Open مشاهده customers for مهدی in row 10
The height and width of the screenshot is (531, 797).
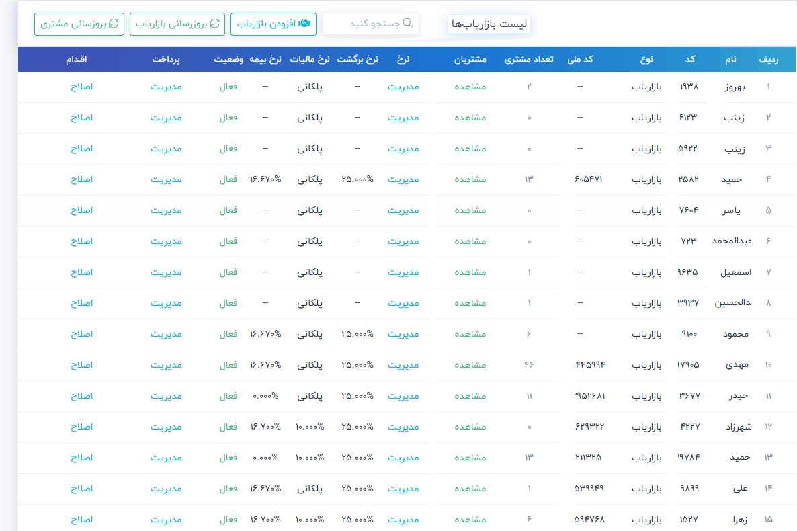[x=470, y=365]
